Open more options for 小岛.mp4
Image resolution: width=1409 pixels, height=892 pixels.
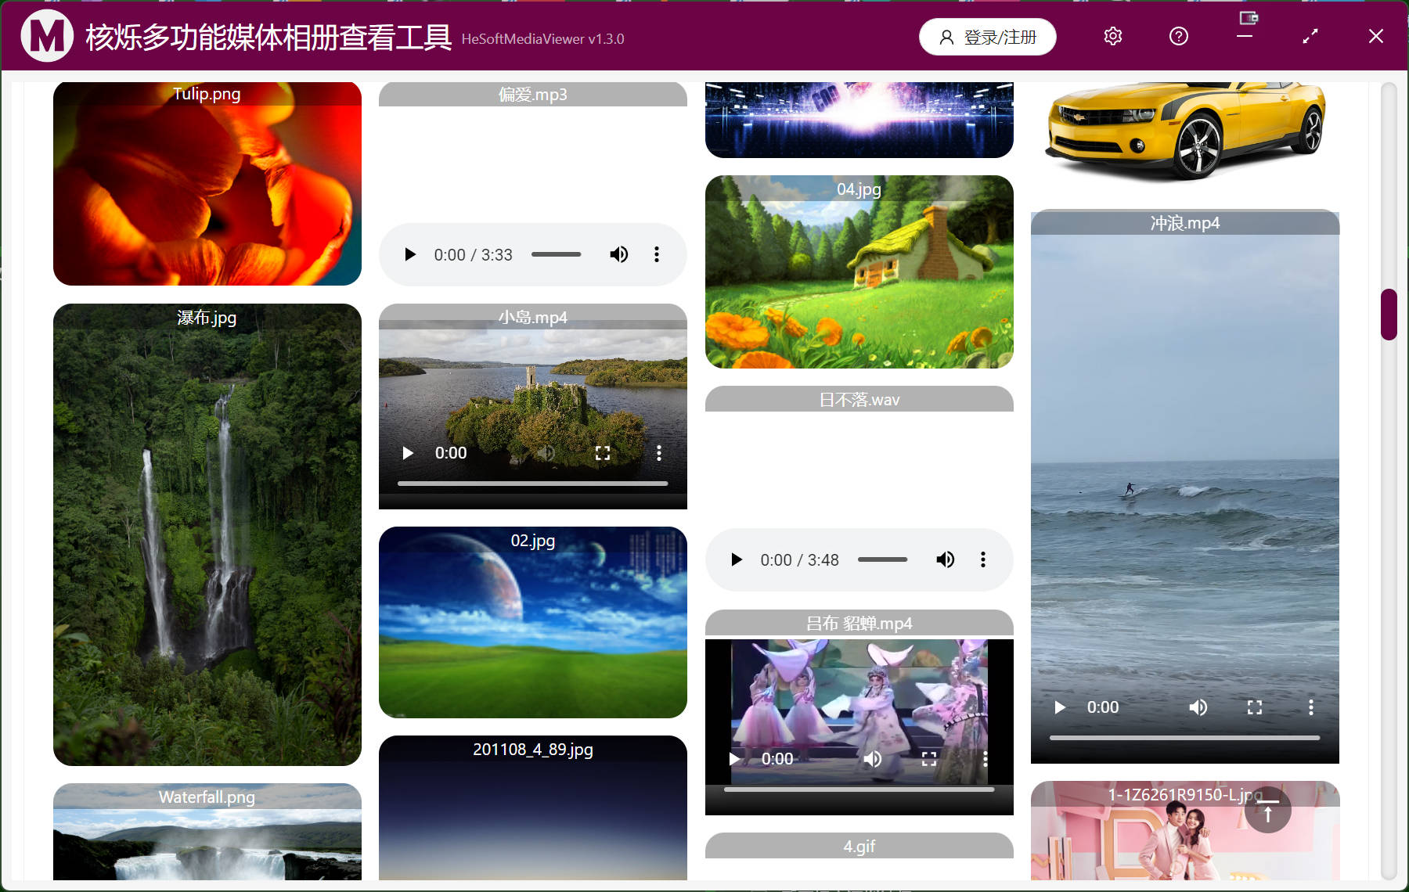[x=659, y=453]
